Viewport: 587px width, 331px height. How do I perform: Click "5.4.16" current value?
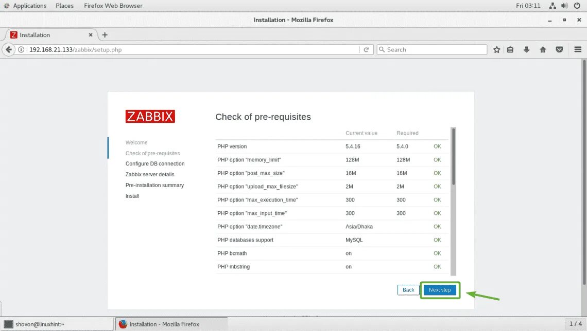pos(353,146)
